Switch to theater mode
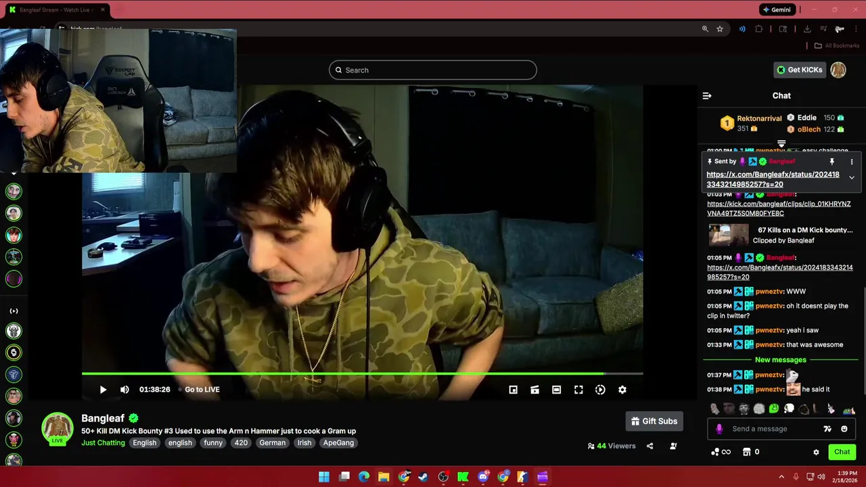866x487 pixels. point(556,390)
